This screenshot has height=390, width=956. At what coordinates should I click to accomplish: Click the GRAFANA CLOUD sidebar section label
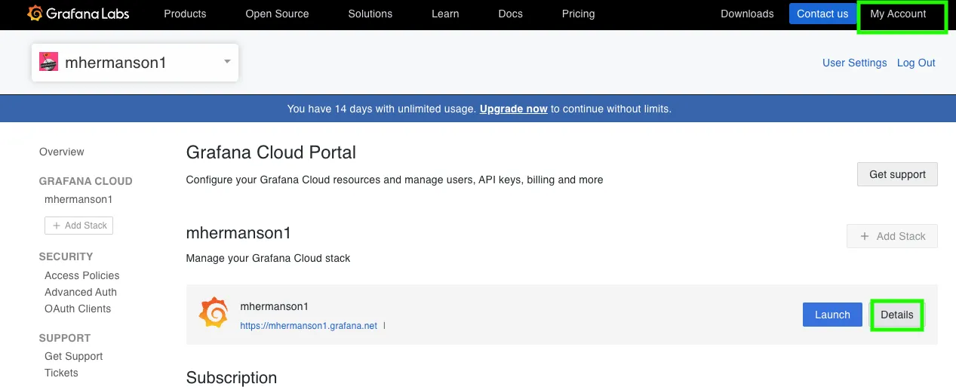coord(86,181)
